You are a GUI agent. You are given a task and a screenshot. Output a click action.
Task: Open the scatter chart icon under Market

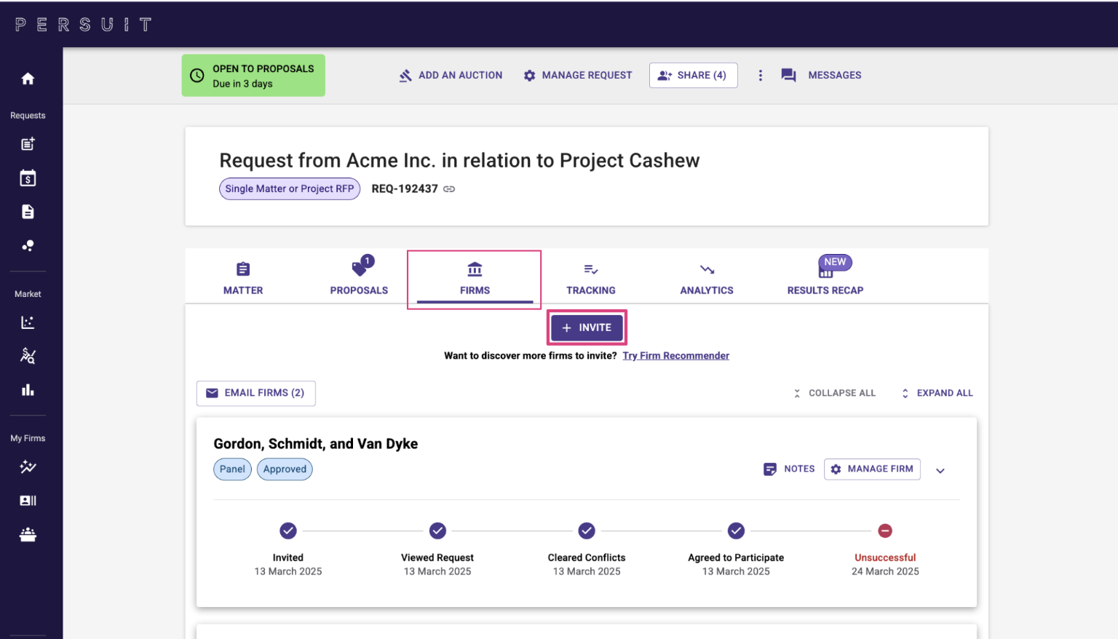tap(28, 322)
